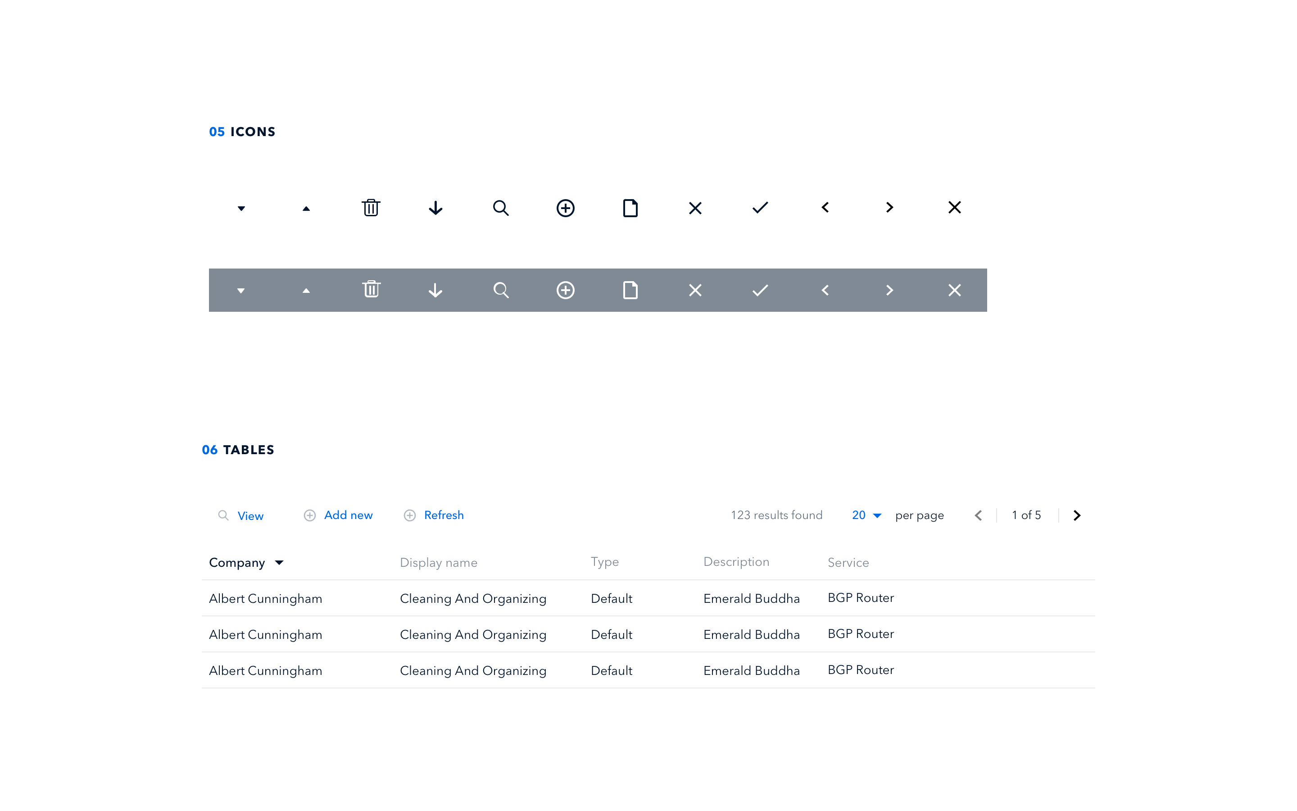Open the 20 per page dropdown
This screenshot has width=1297, height=811.
pyautogui.click(x=866, y=516)
